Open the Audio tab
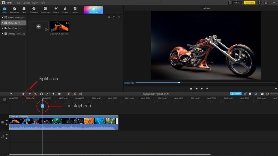Viewport: 278px width, 156px height. click(x=75, y=10)
